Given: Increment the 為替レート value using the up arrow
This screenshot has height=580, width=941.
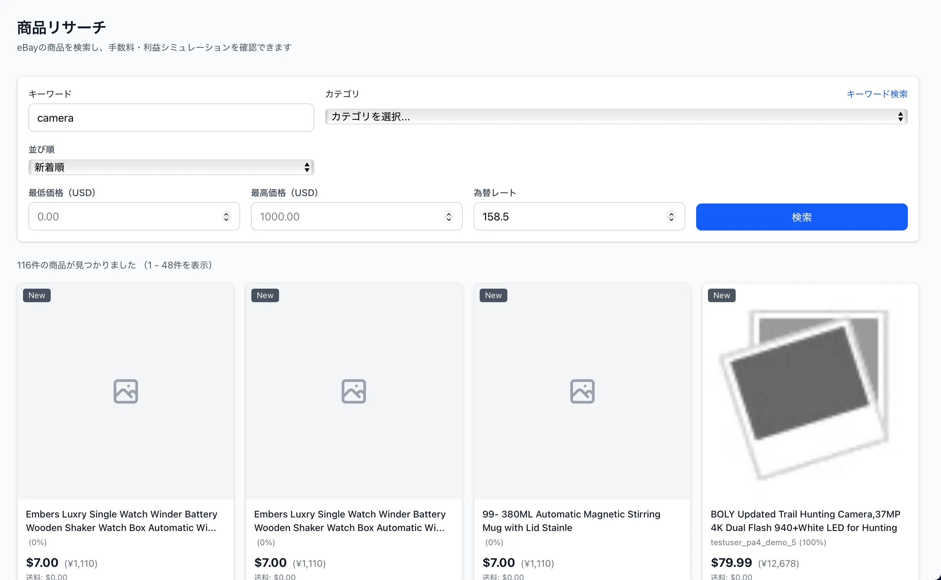Looking at the screenshot, I should pos(671,214).
